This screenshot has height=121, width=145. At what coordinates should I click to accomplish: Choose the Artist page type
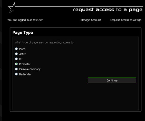point(16,54)
